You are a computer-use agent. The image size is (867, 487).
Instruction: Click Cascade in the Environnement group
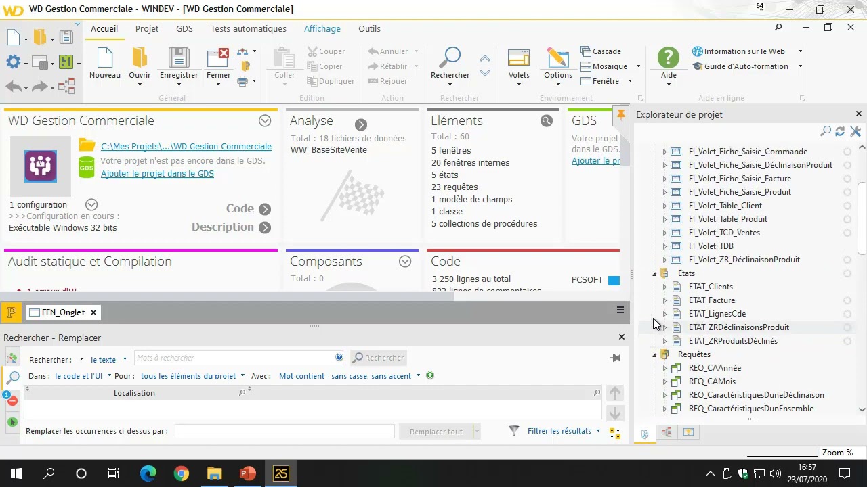601,51
